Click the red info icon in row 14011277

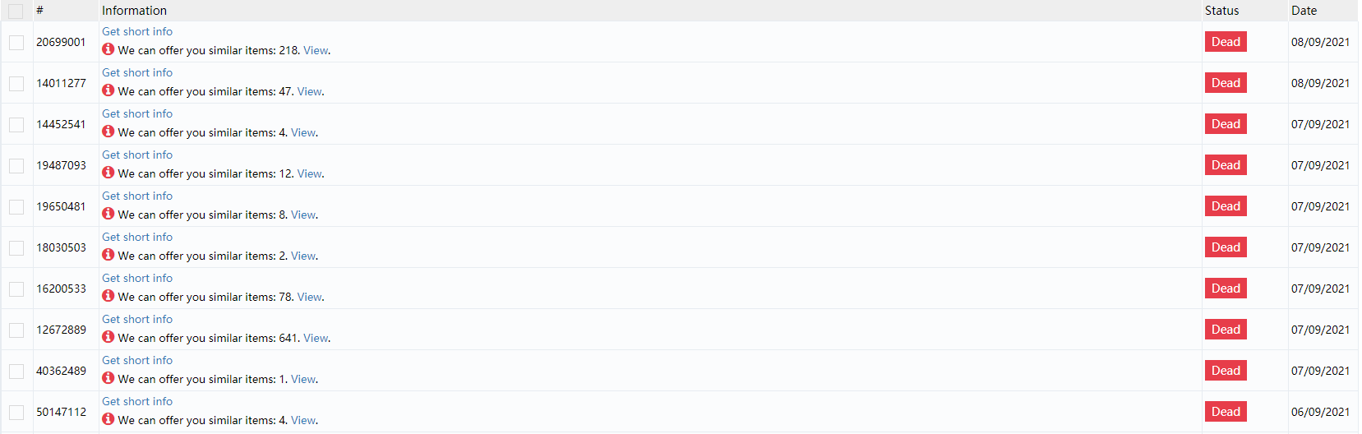pos(108,90)
